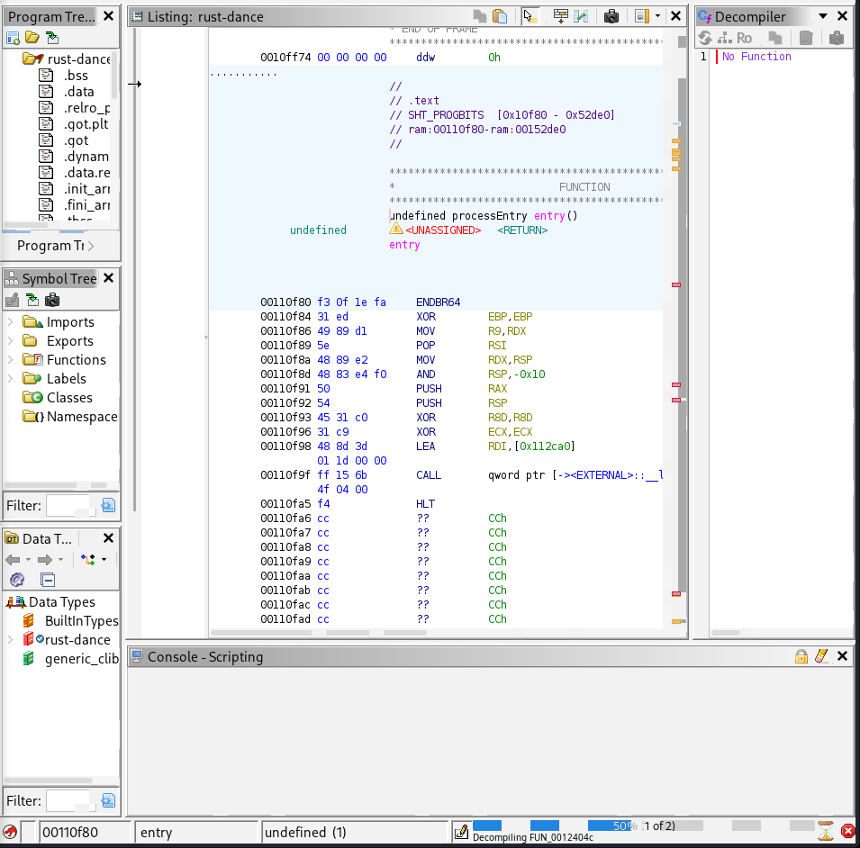Select generic_clib archive in Data Types

(82, 659)
